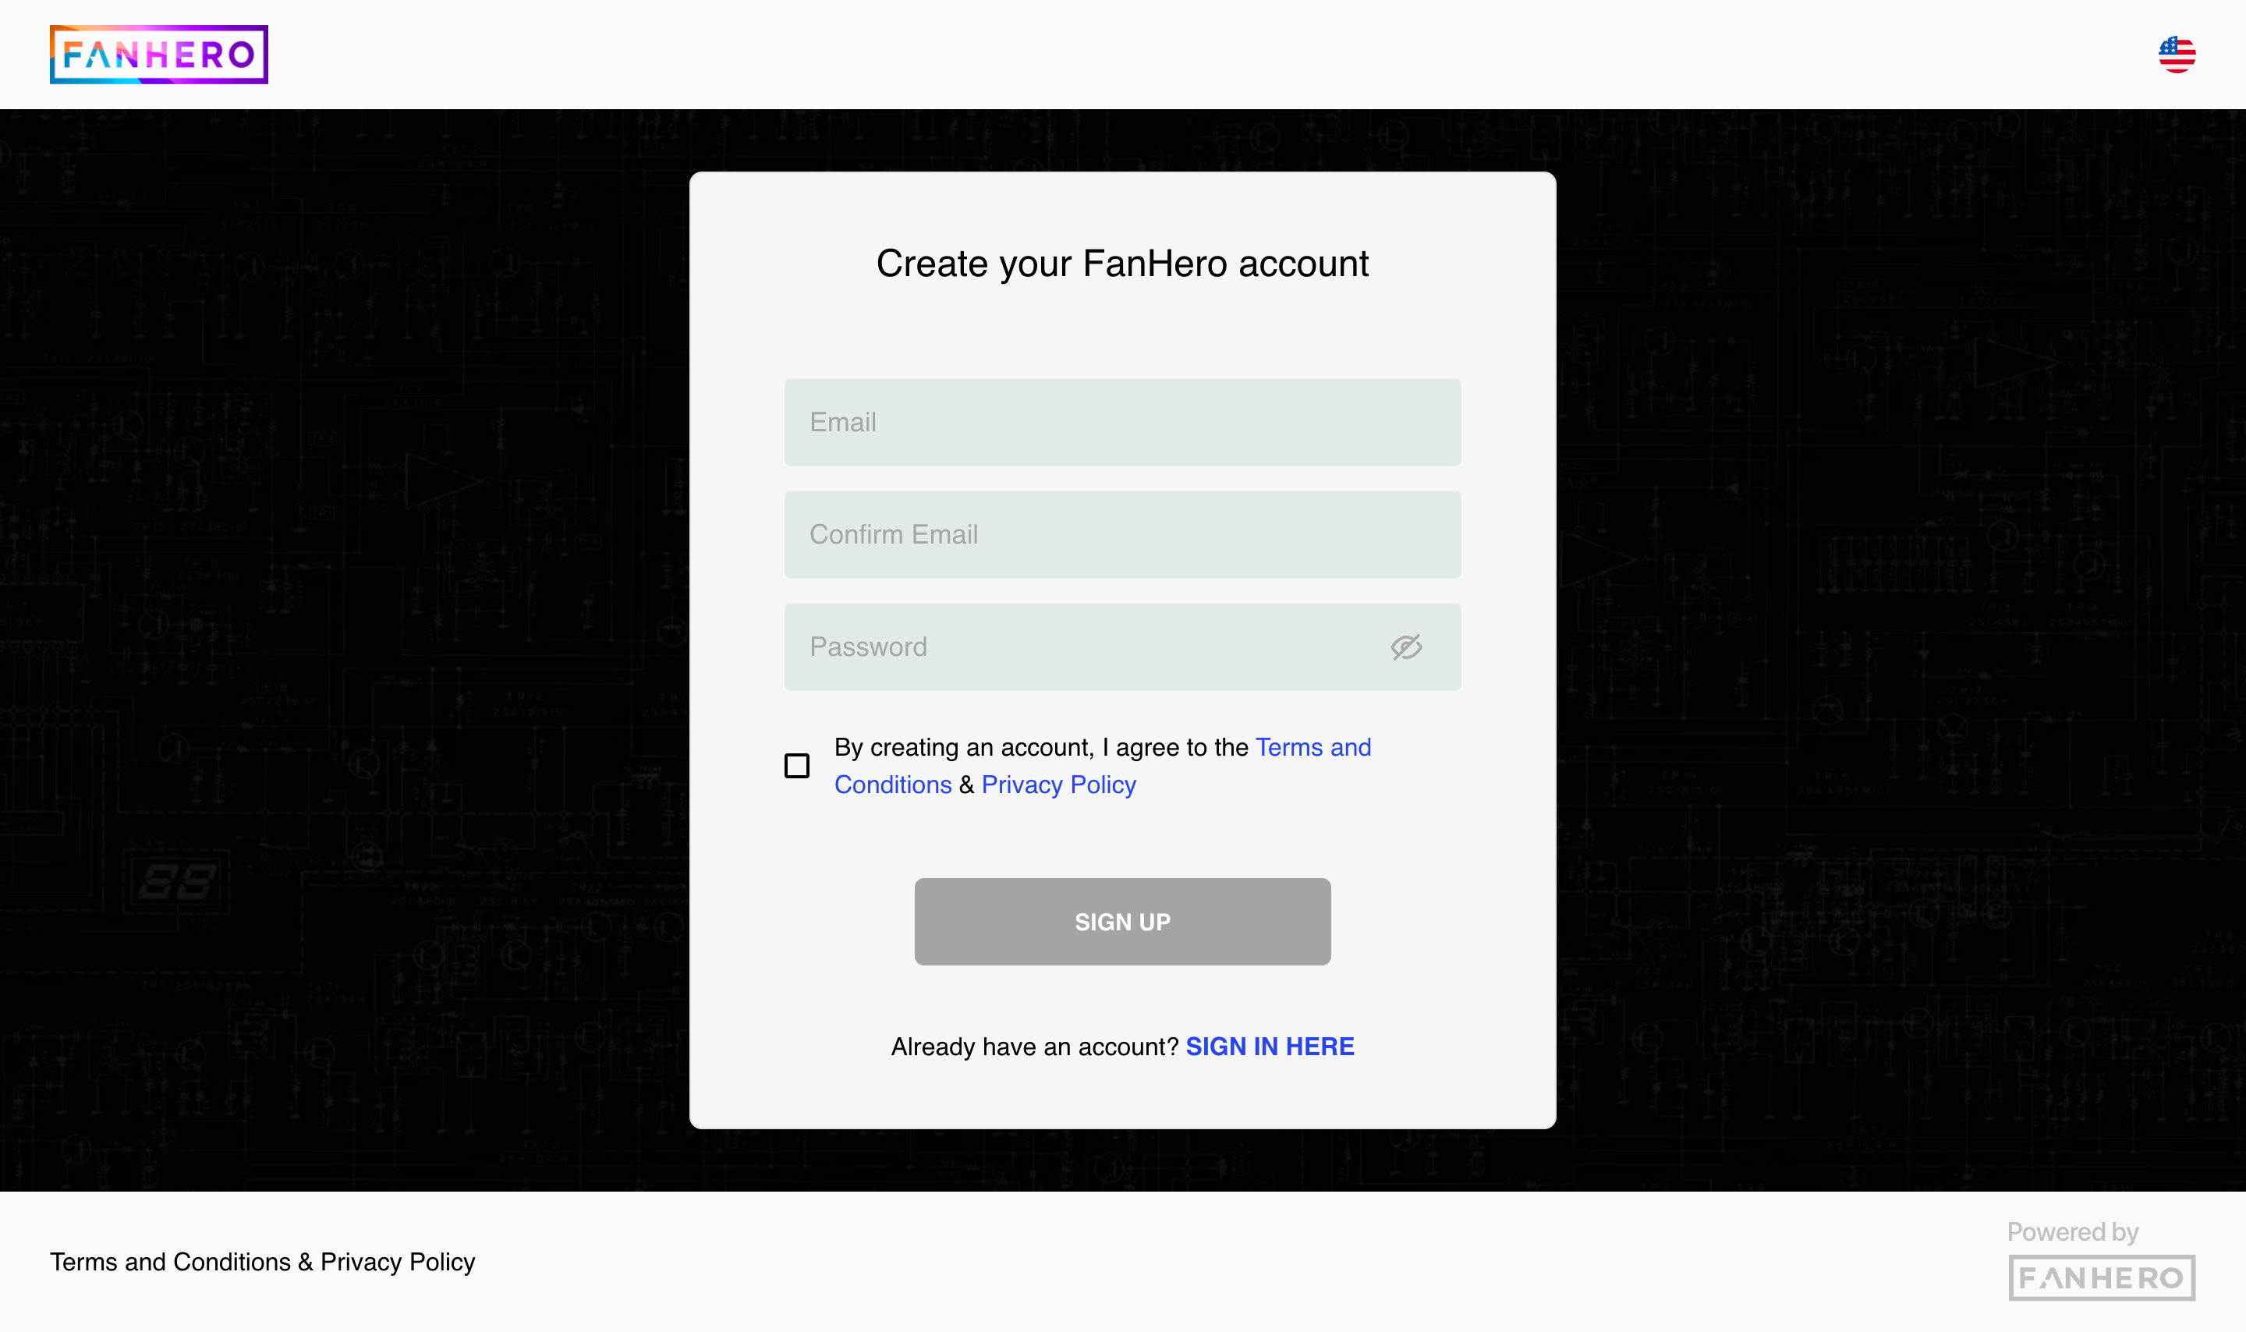Click the FanHero powered-by logo footer
The image size is (2246, 1332).
[x=2100, y=1277]
